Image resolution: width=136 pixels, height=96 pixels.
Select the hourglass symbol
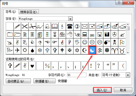[x=55, y=34]
